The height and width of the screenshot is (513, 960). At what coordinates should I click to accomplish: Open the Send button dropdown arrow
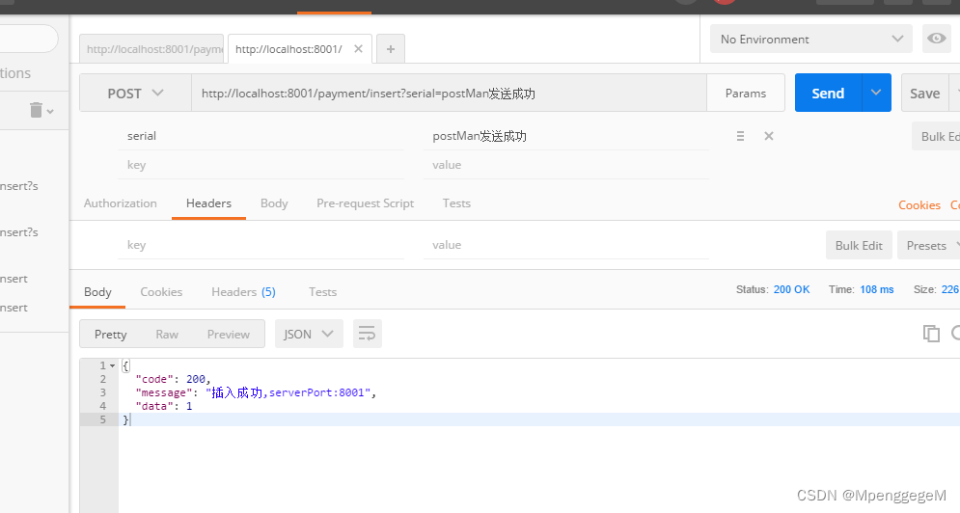876,93
